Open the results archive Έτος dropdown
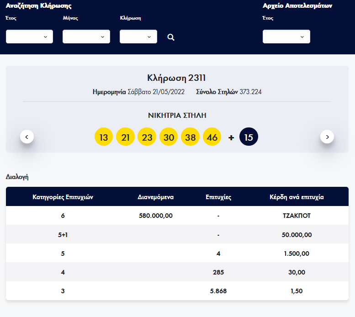Screen dimensions: 355x317 [x=286, y=37]
